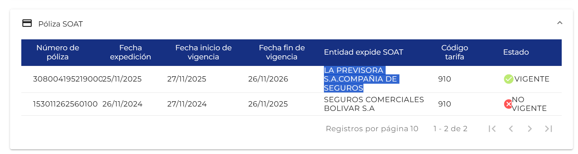
Task: Click the Código tarifa column header
Action: 455,52
